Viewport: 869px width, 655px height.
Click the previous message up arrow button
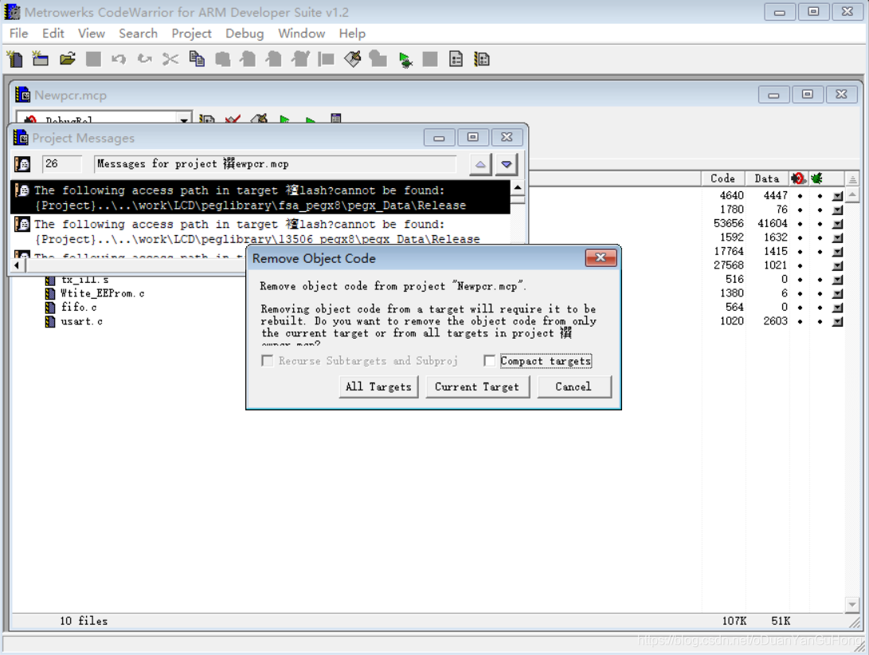(x=480, y=164)
